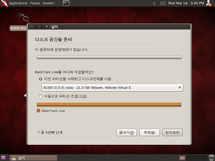Screen dimensions: 215x161
Task: Open the terminal launcher in top panel
Action: (x=66, y=3)
